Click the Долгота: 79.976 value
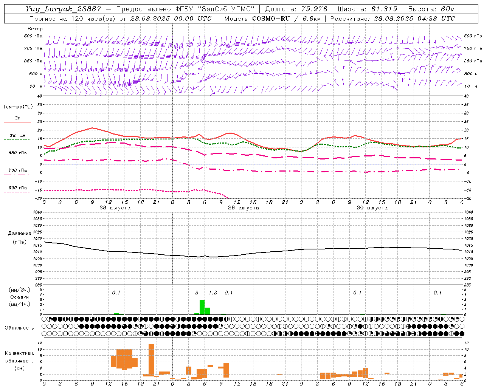This screenshot has width=484, height=387. (296, 9)
